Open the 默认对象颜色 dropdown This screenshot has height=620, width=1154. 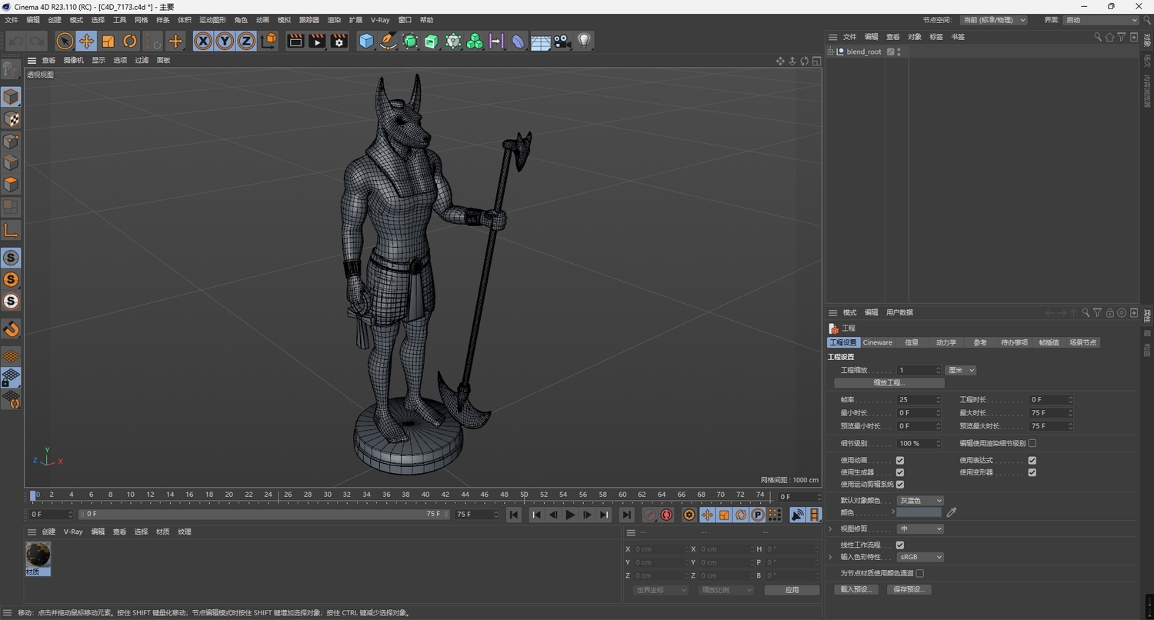click(920, 500)
